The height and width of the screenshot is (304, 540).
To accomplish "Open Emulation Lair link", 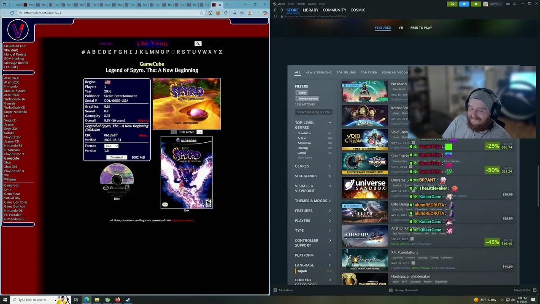I will [x=15, y=46].
